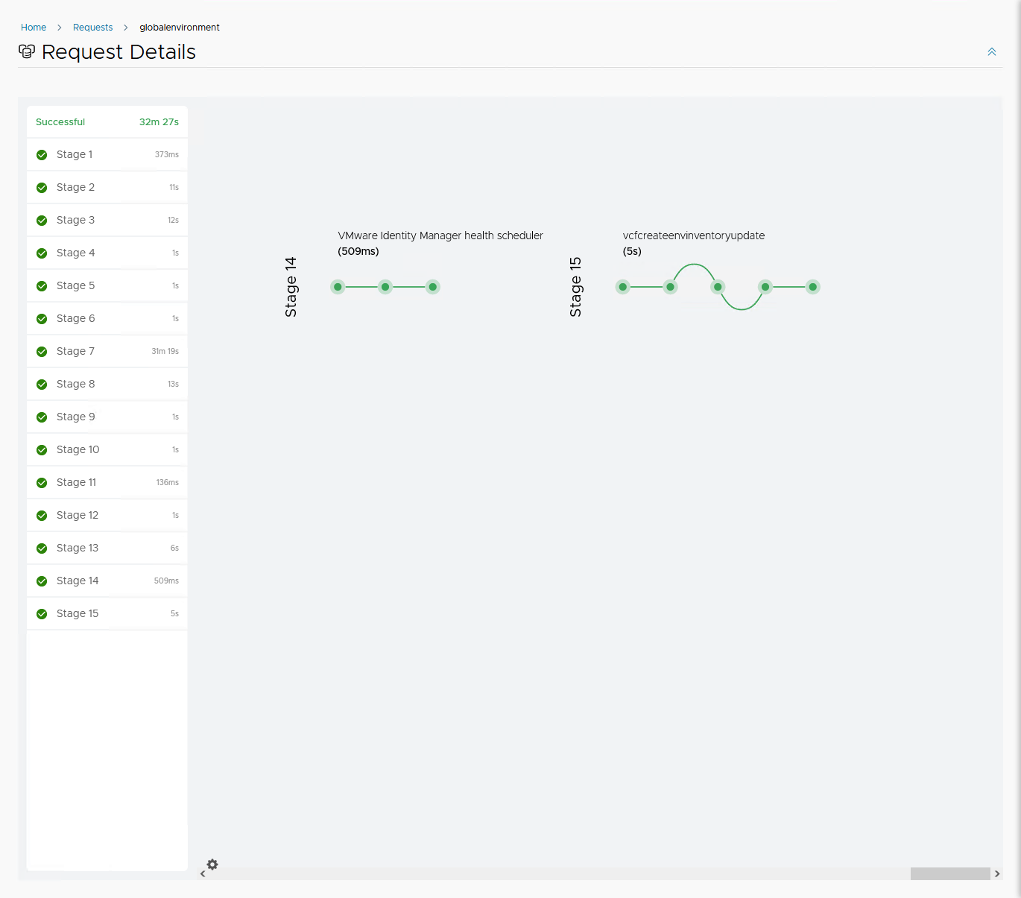1021x898 pixels.
Task: Click Stage 2 green success check icon
Action: [42, 188]
